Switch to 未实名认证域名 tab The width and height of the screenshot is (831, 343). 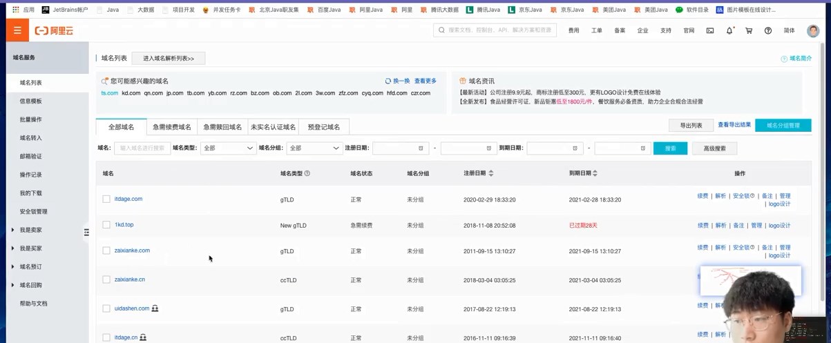pos(273,127)
